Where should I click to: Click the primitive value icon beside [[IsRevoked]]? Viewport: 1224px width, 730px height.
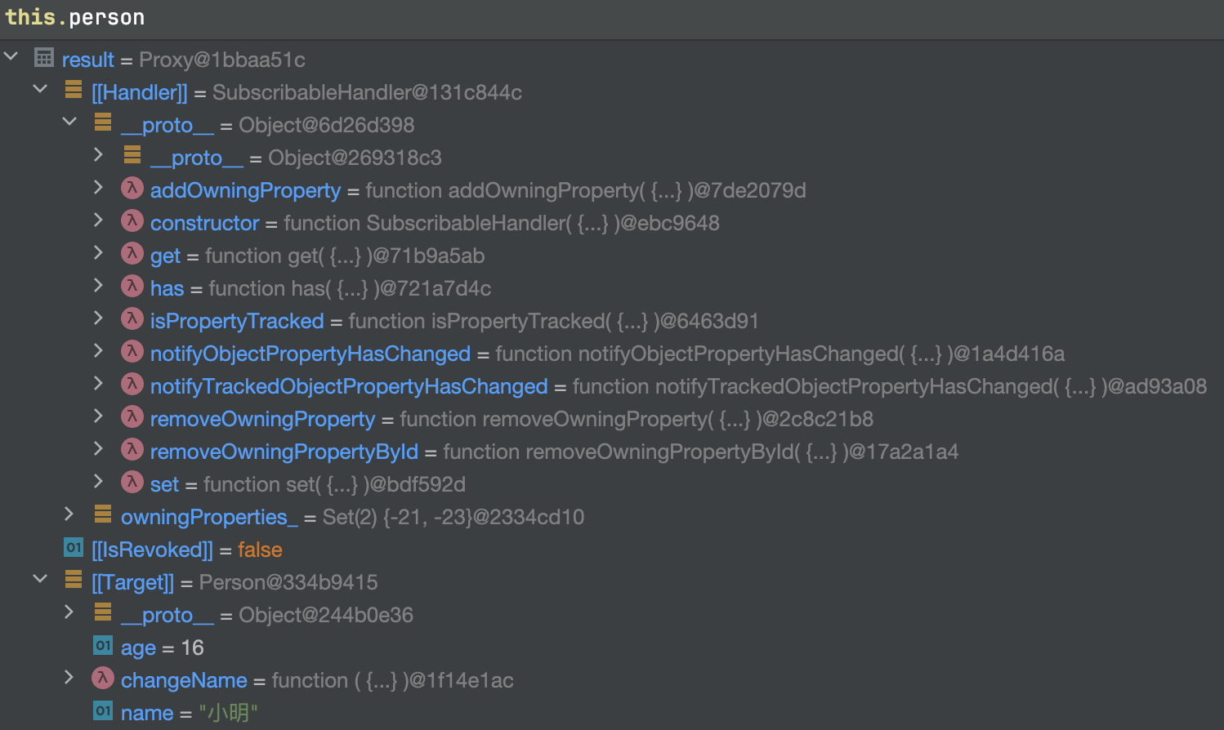(74, 548)
